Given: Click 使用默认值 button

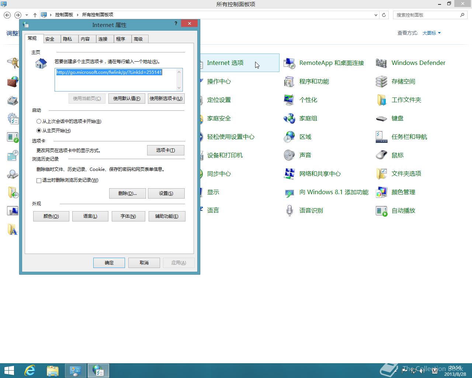Looking at the screenshot, I should pyautogui.click(x=127, y=99).
